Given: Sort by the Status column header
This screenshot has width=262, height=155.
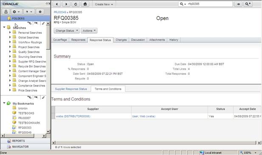Looking at the screenshot, I should [220, 109].
